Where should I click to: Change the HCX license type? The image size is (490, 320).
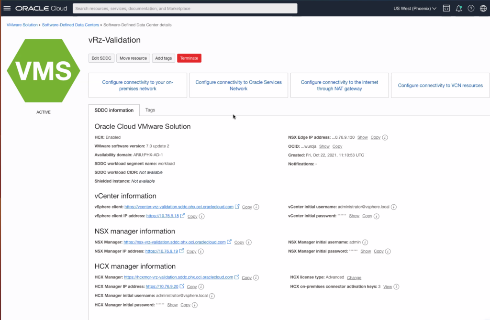click(x=354, y=278)
